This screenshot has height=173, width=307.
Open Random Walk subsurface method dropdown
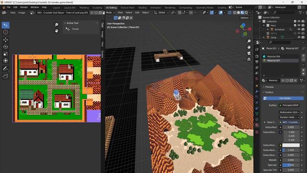point(289,117)
